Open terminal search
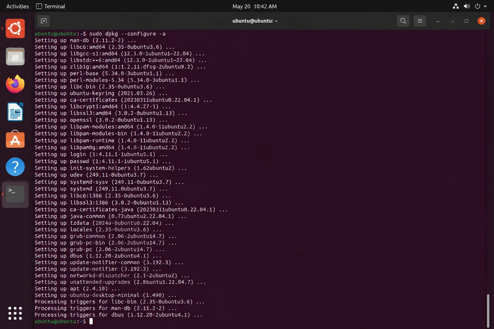This screenshot has height=329, width=494. pyautogui.click(x=403, y=21)
